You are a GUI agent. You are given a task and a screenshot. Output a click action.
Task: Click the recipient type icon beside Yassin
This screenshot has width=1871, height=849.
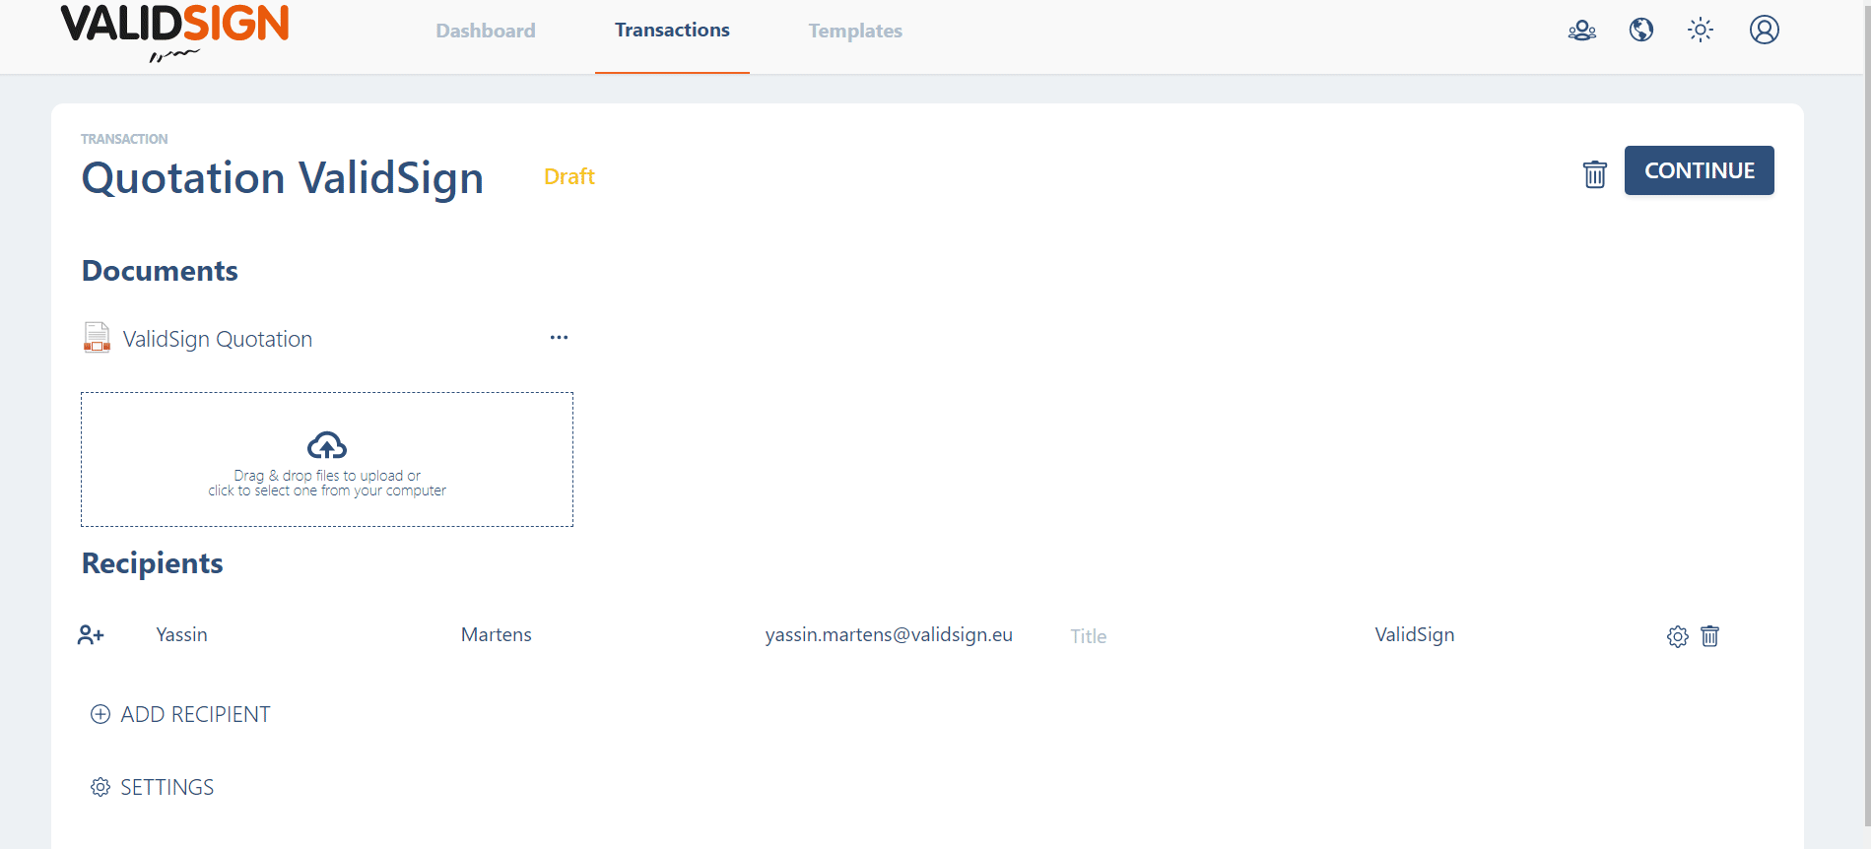[91, 635]
